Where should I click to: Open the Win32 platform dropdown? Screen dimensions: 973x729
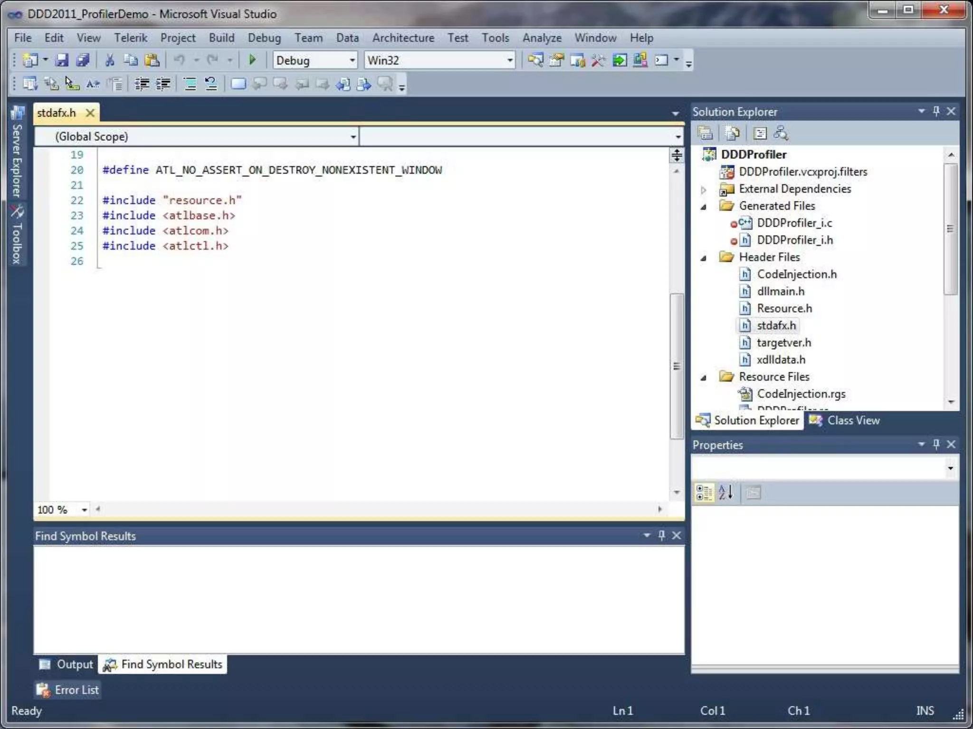click(509, 60)
